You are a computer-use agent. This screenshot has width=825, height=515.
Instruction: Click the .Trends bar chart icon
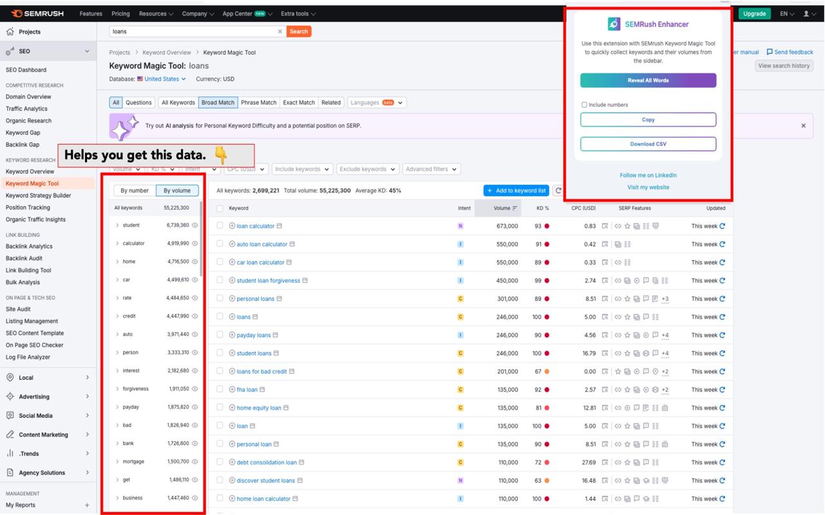[10, 453]
